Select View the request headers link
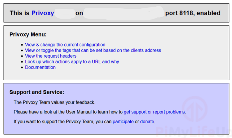The width and height of the screenshot is (232, 138). tap(51, 56)
